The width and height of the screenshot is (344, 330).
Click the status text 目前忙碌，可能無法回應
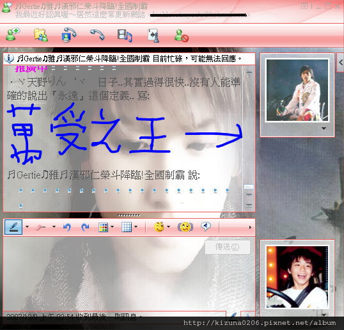click(197, 59)
